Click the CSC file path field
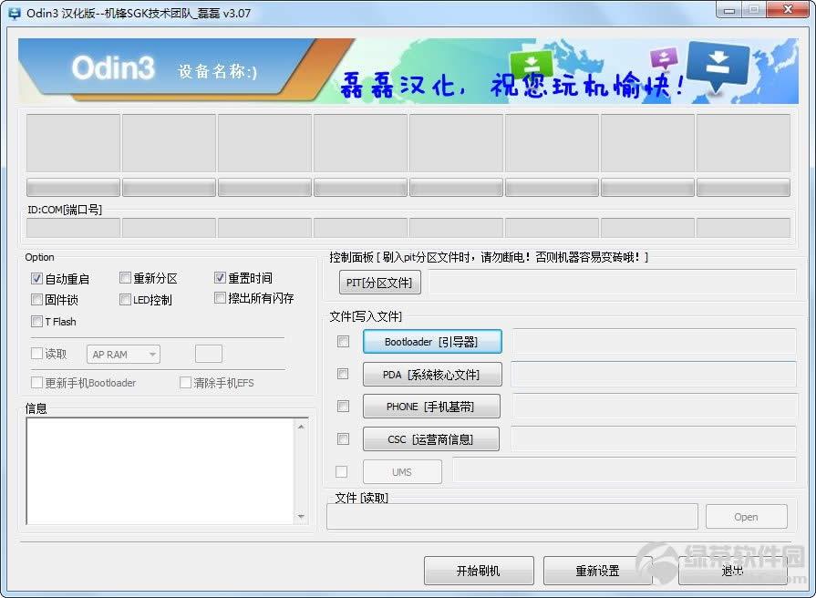The image size is (816, 598). click(x=654, y=439)
